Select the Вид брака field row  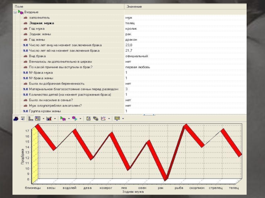pyautogui.click(x=37, y=56)
